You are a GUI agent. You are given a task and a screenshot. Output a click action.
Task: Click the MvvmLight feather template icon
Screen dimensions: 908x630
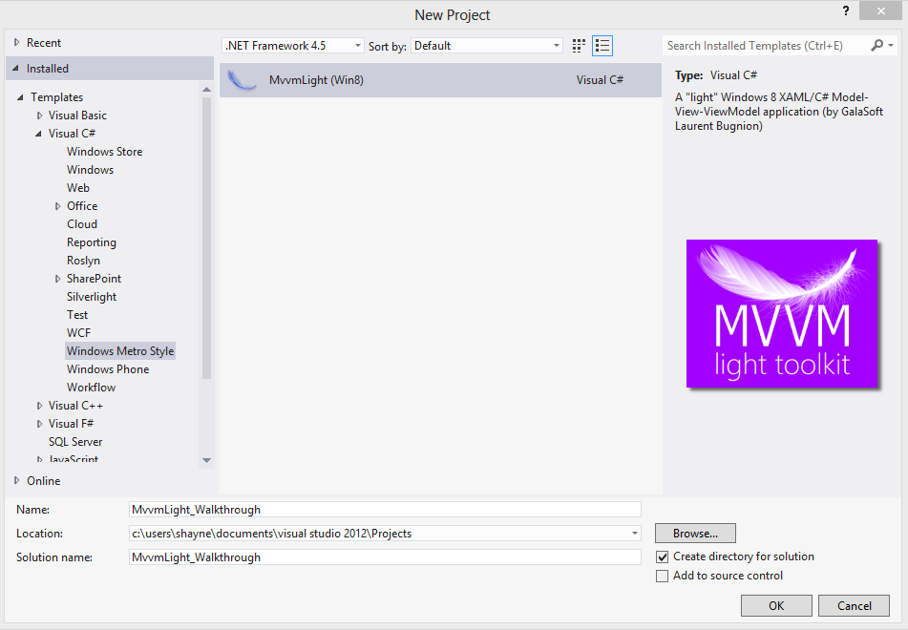coord(243,80)
